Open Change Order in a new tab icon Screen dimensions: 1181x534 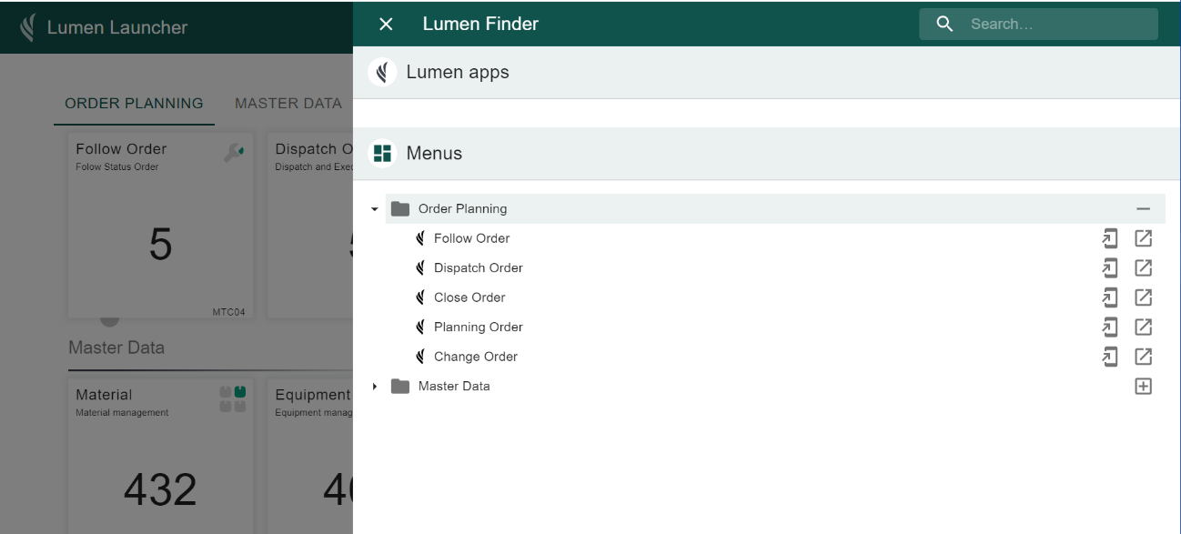[x=1143, y=357]
